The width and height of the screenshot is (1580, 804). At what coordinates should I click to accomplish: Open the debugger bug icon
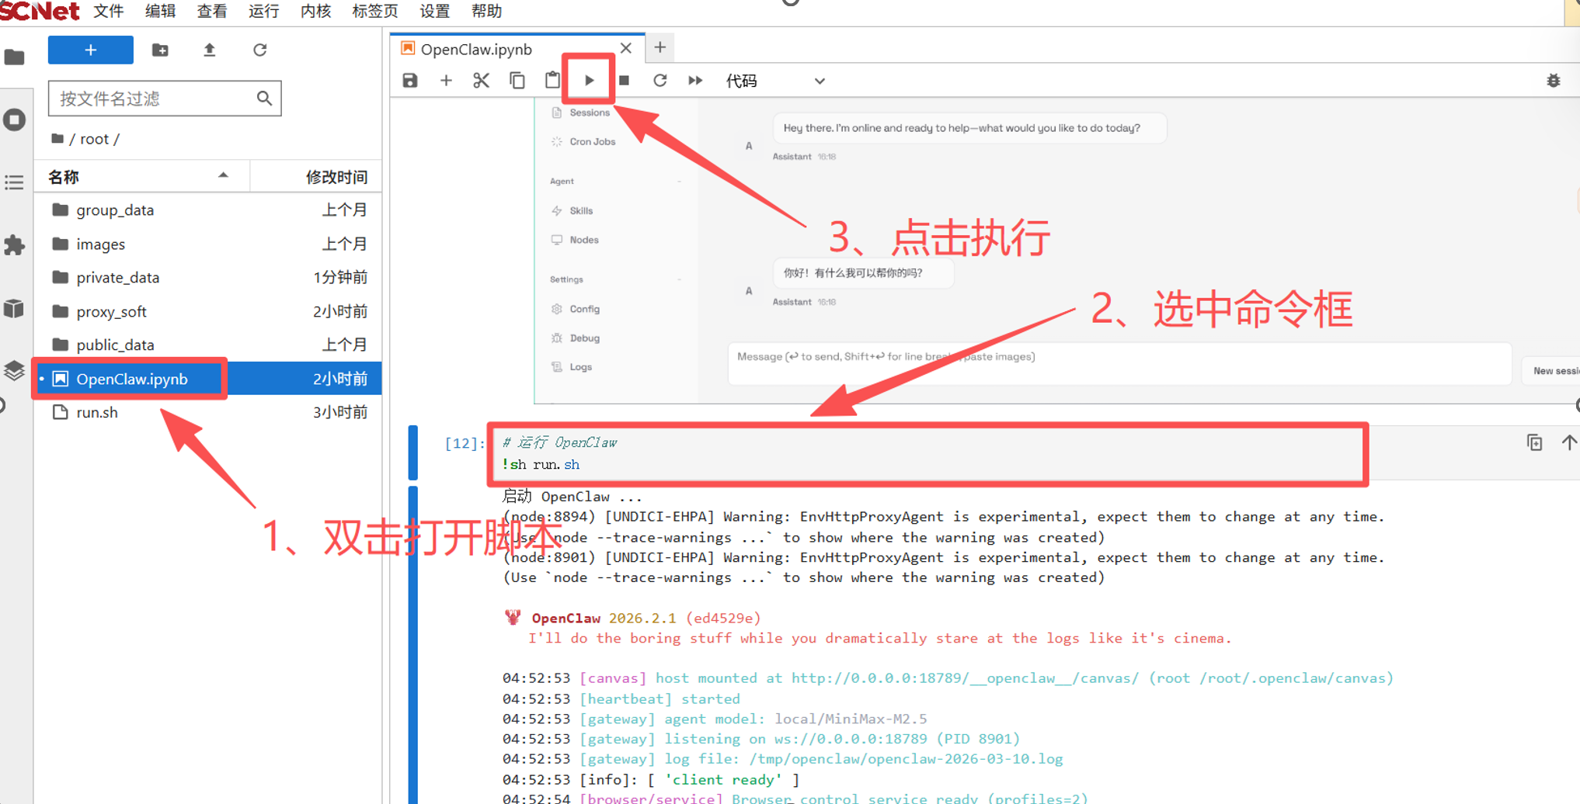1553,81
